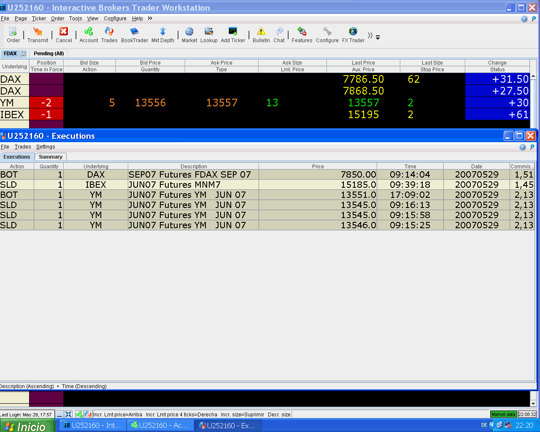Launch BookTrader from the toolbar
The image size is (540, 432).
point(135,35)
